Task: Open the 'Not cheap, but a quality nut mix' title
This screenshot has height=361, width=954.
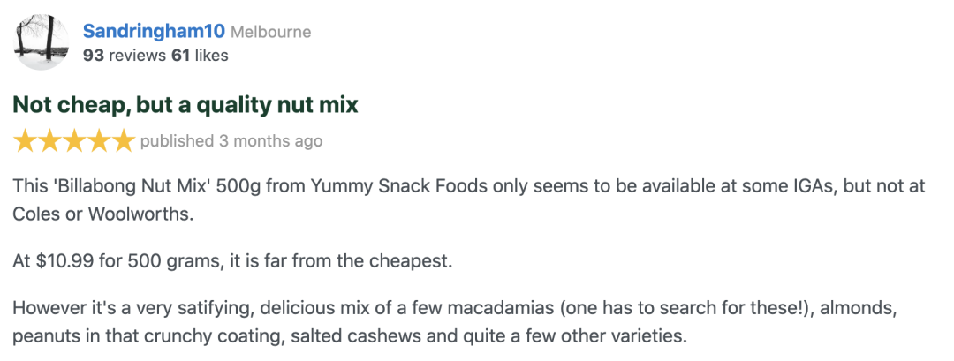Action: (x=185, y=106)
